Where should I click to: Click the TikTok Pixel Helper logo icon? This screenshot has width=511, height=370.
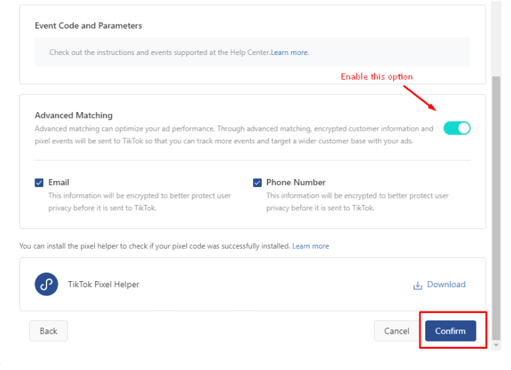tap(47, 284)
